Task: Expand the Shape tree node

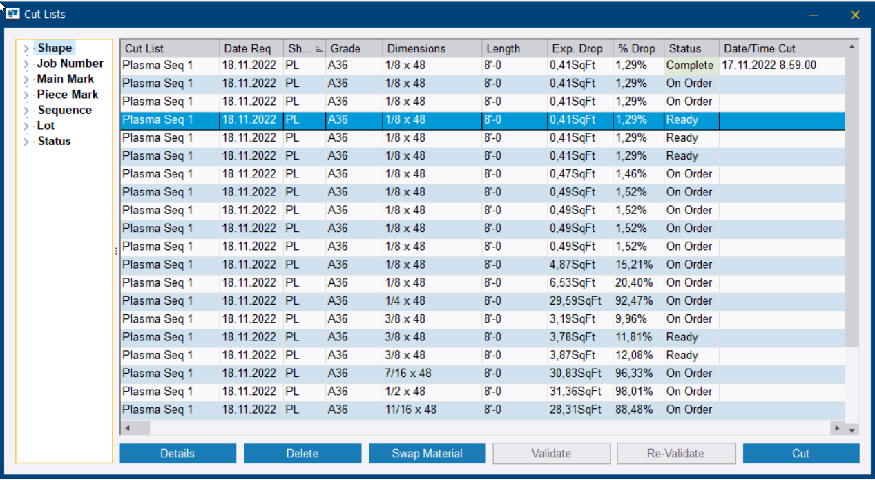Action: click(26, 48)
